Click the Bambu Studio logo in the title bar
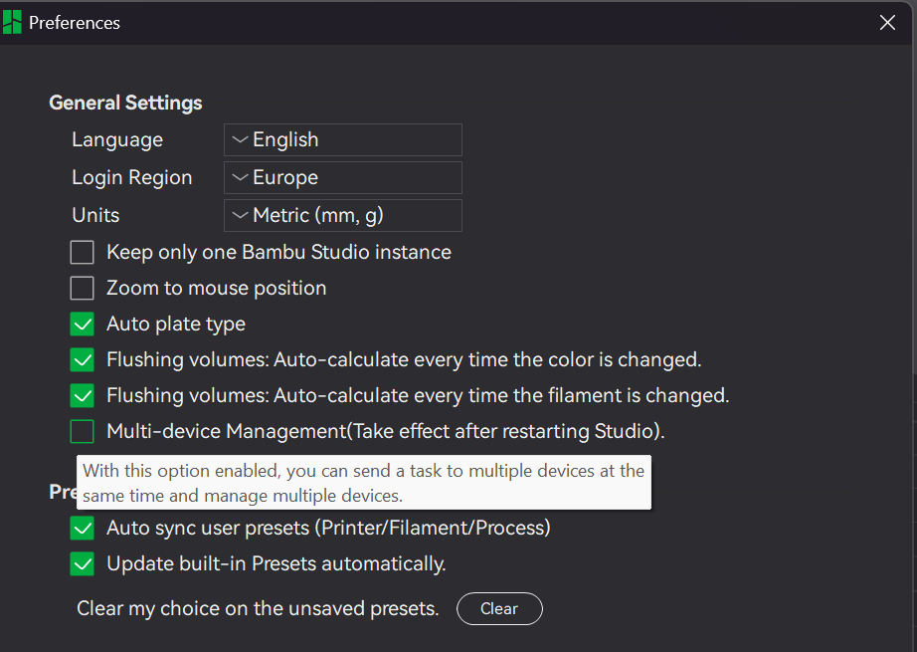This screenshot has height=652, width=917. [12, 22]
